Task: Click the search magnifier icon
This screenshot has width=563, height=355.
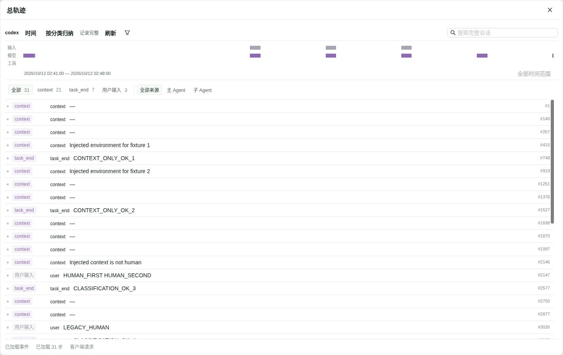Action: coord(453,33)
